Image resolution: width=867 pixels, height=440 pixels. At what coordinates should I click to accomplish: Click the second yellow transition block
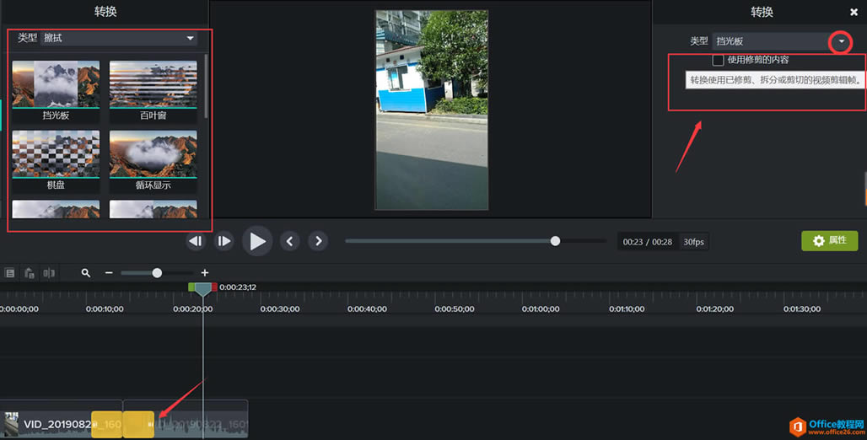[x=138, y=425]
